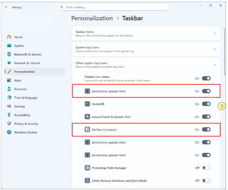Screen dimensions: 228x190
Task: Click the exocad Install & Update Tool icon
Action: tap(87, 117)
